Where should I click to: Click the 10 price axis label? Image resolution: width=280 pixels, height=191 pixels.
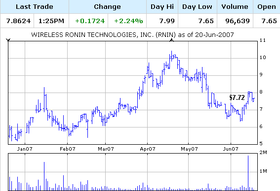point(263,58)
